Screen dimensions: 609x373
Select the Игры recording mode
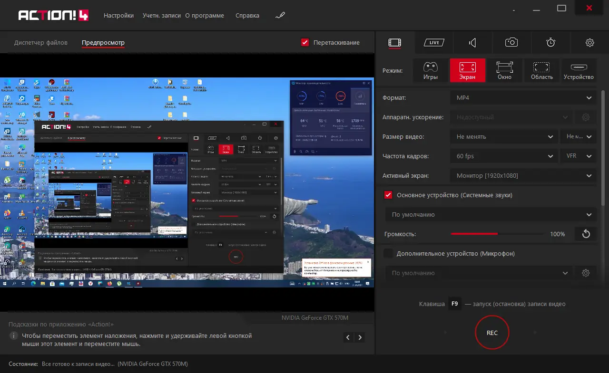pos(431,70)
